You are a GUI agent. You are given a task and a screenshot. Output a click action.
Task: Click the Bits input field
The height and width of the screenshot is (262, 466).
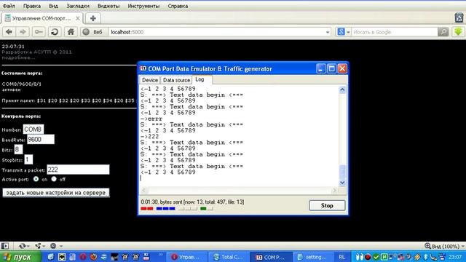pos(18,149)
